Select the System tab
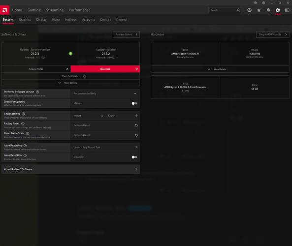This screenshot has width=292, height=246. coord(8,20)
